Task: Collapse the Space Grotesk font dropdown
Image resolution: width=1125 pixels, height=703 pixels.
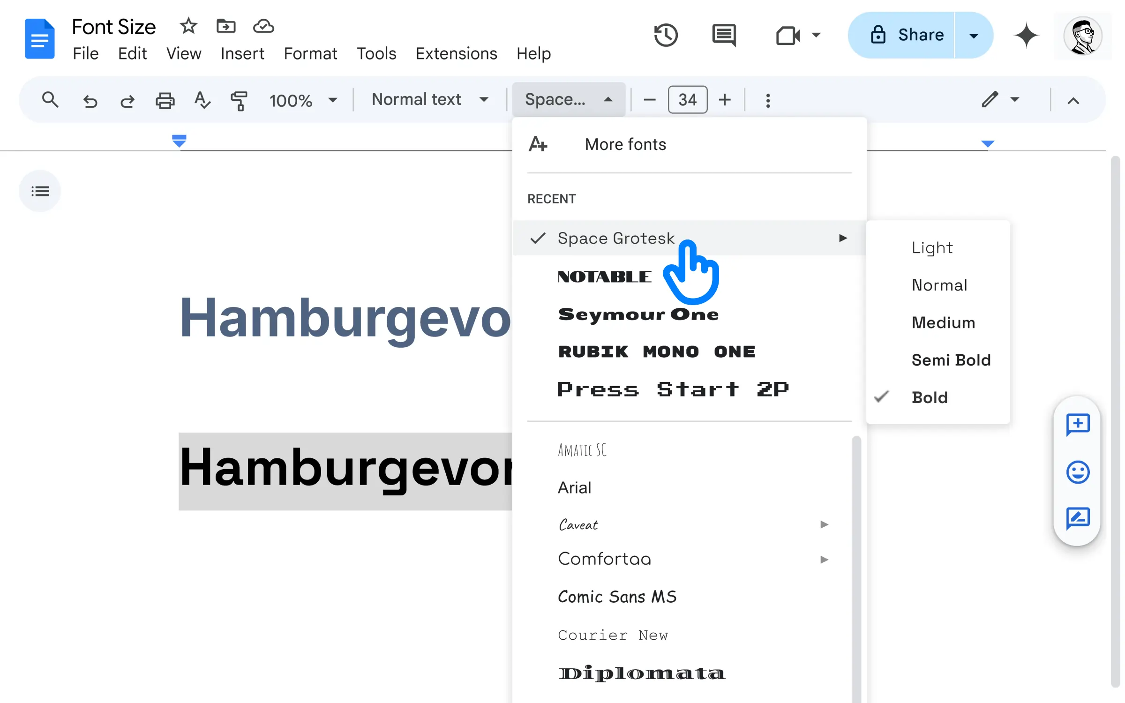Action: tap(569, 99)
